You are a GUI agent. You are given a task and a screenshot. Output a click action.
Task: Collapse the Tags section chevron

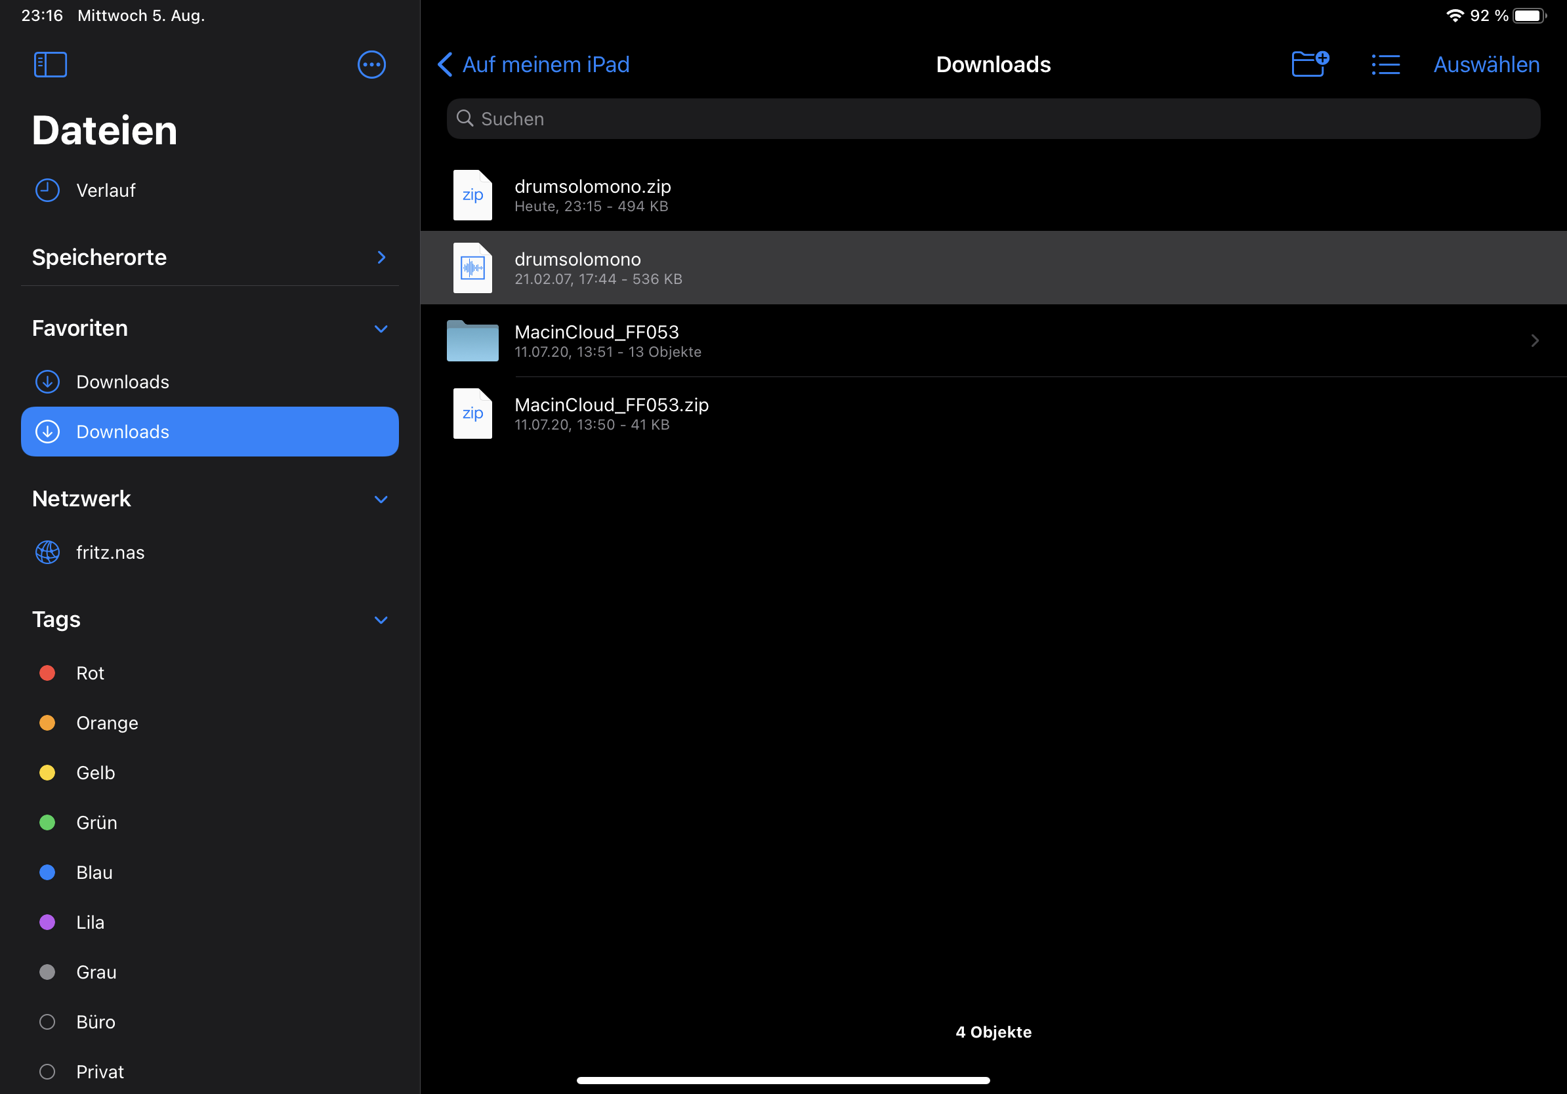[381, 620]
